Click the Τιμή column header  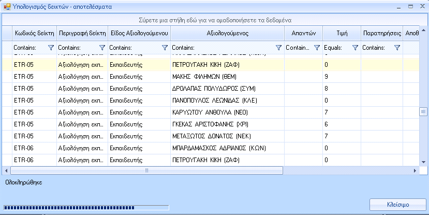coord(342,33)
